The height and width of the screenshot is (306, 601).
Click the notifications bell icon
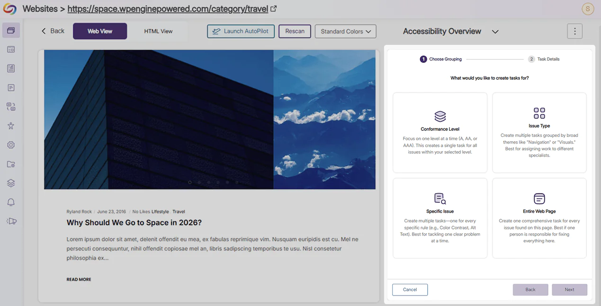click(10, 202)
